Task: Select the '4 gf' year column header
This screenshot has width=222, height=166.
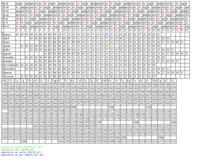Action: [129, 81]
